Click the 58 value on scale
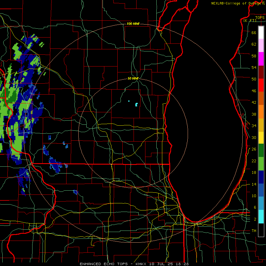Screen dimensions: 266x266 coord(254,56)
